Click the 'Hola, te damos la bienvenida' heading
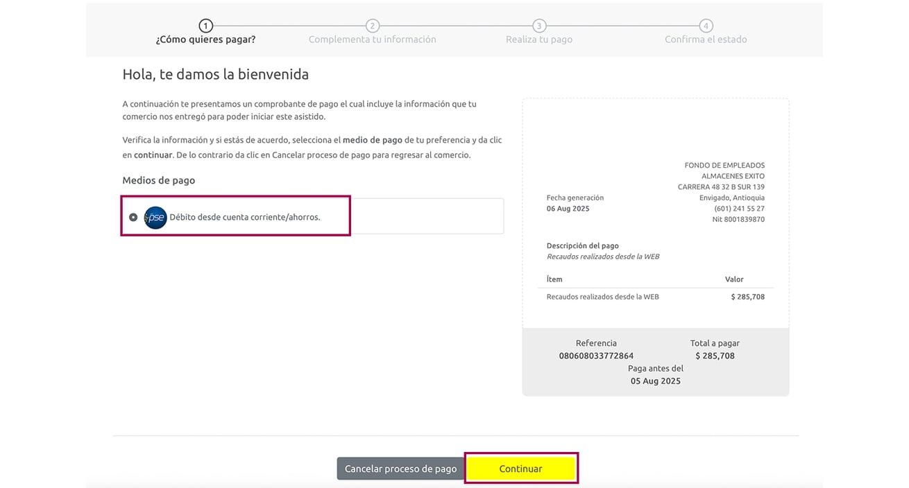The height and width of the screenshot is (488, 909). click(216, 74)
